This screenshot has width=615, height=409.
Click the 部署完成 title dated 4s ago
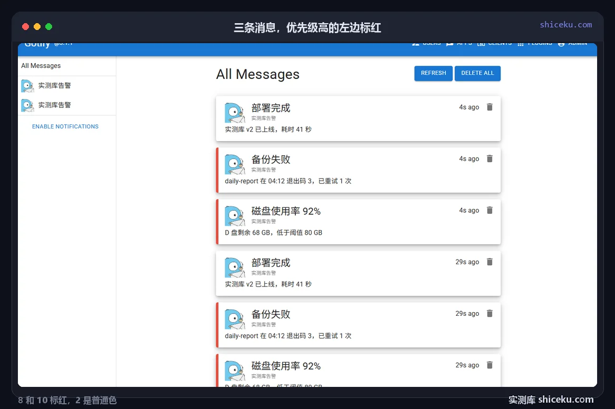(271, 108)
